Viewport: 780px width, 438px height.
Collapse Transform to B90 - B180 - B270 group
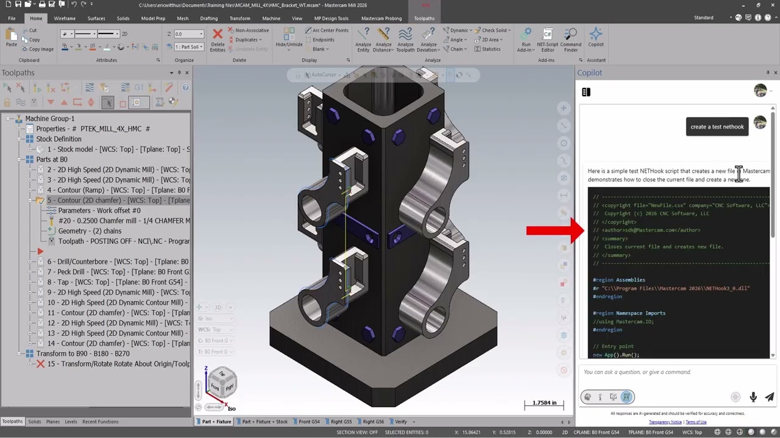20,353
